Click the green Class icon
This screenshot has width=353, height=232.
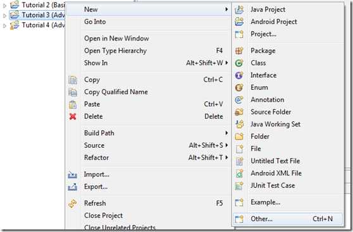239,63
